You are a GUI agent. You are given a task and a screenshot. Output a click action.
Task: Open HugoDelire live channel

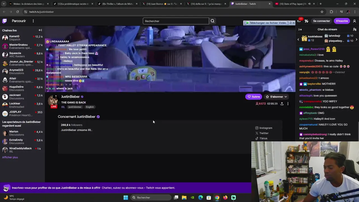point(22,88)
